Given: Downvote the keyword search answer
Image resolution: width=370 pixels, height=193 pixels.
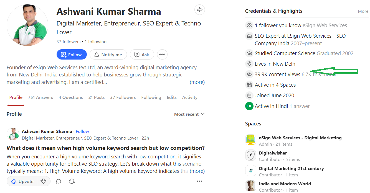Looking at the screenshot, I should pos(44,181).
